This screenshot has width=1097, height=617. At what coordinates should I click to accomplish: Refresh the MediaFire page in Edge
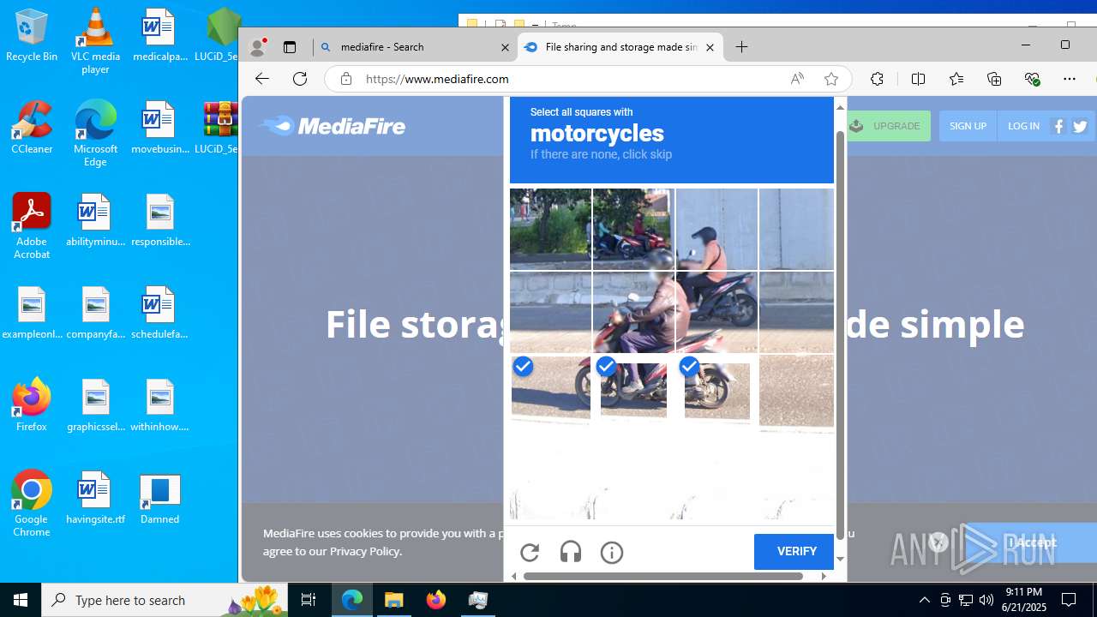pyautogui.click(x=300, y=79)
